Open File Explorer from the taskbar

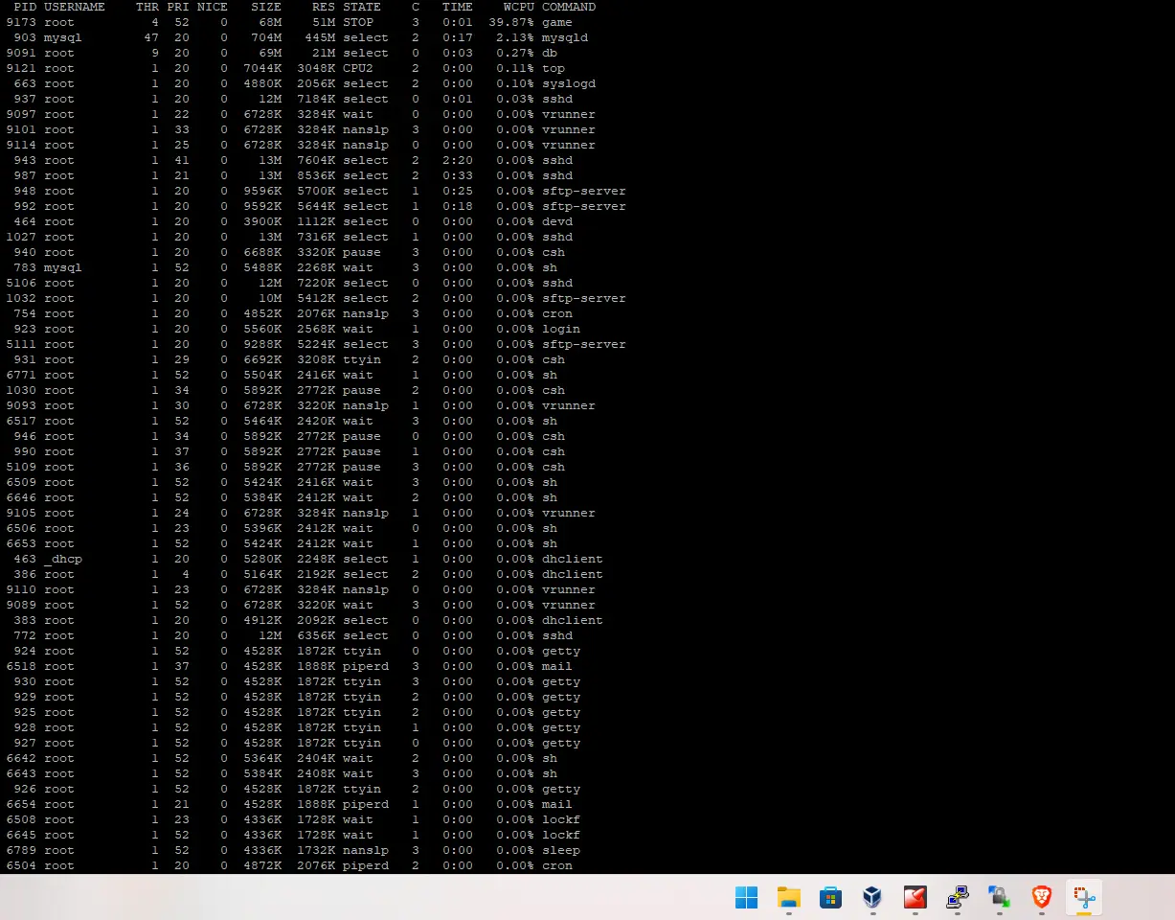tap(788, 897)
